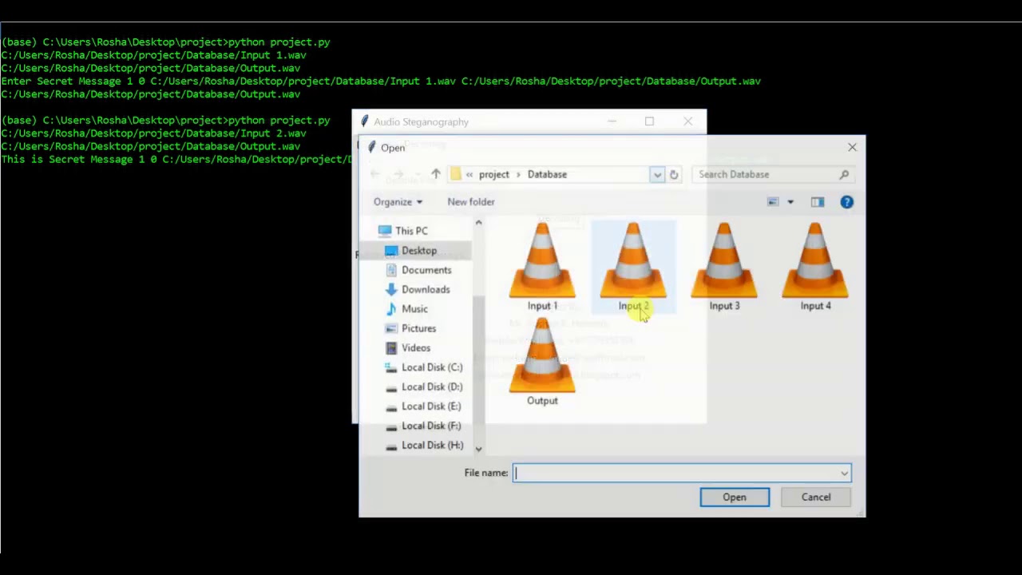
Task: Expand the File name dropdown arrow
Action: [844, 474]
